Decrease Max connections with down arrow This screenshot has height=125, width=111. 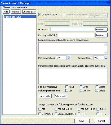[x=69, y=59]
